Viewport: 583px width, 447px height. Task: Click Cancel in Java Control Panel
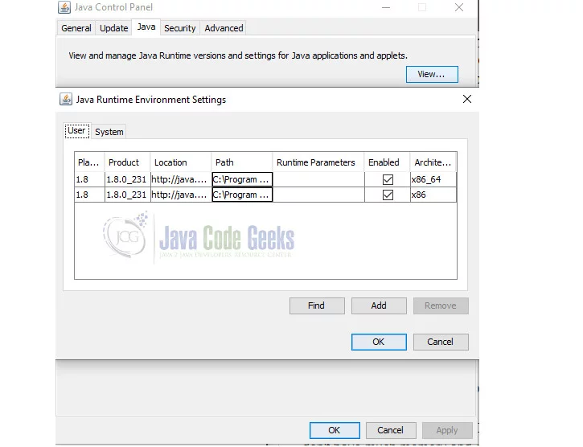(x=391, y=430)
